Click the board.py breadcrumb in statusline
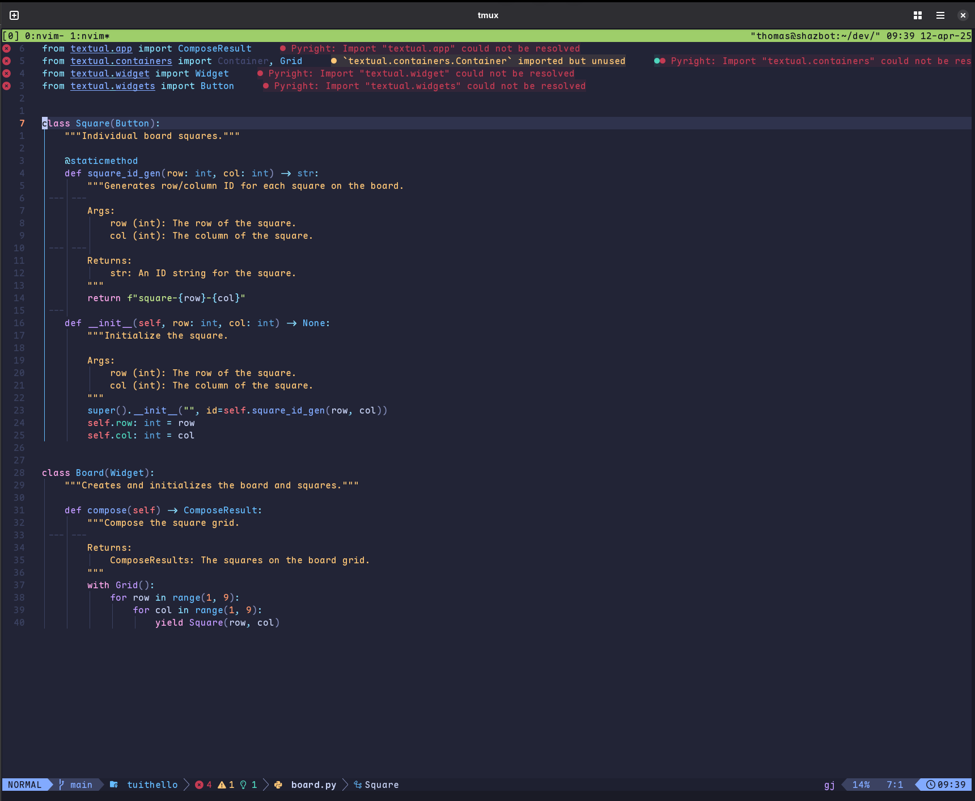The width and height of the screenshot is (975, 801). point(313,785)
